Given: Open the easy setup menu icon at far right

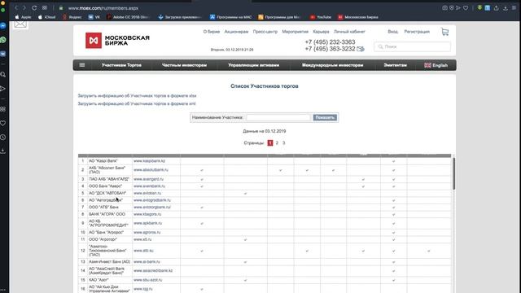Looking at the screenshot, I should [x=514, y=7].
